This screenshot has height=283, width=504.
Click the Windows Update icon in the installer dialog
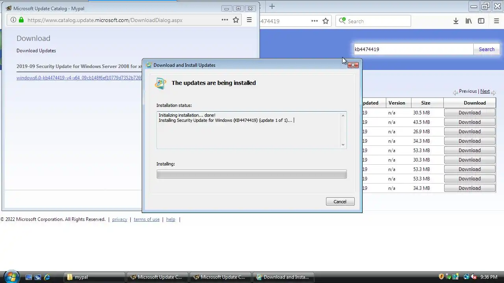click(x=161, y=83)
